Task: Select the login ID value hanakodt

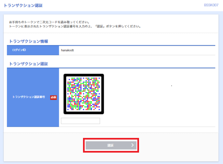Action: (67, 50)
